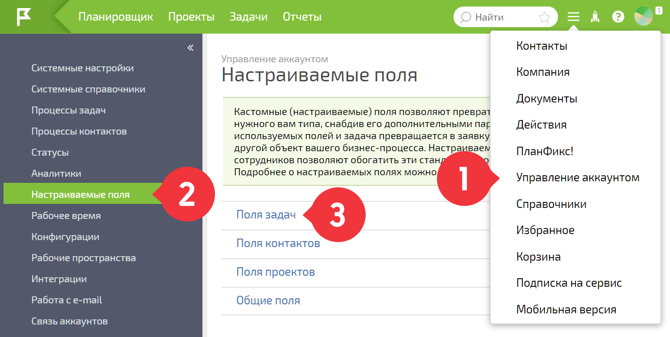The image size is (670, 337).
Task: Switch to Отчеты section
Action: tap(302, 17)
